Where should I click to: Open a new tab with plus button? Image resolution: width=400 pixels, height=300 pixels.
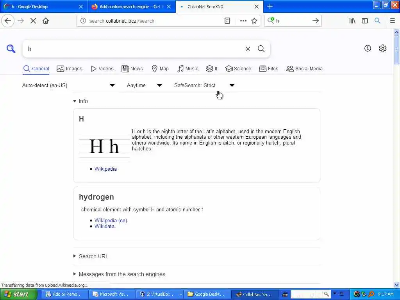pos(270,6)
